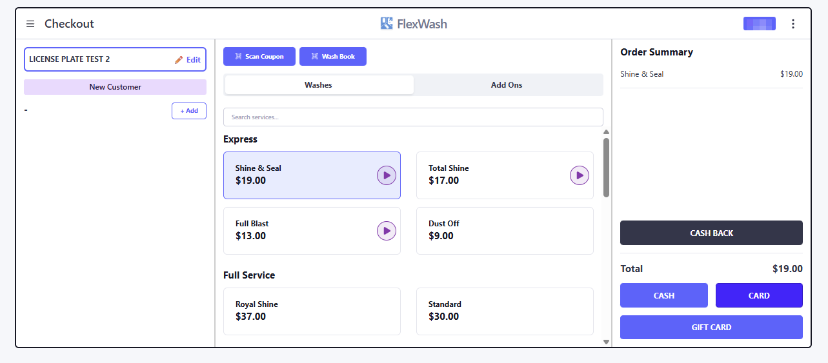
Task: Play the Shine & Seal video
Action: point(387,175)
